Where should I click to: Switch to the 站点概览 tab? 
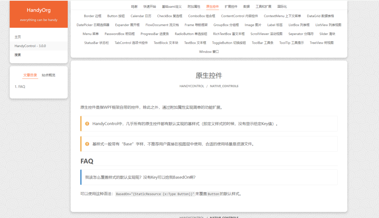click(48, 75)
